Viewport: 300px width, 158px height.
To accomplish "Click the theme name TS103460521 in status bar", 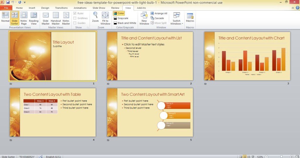I will click(27, 157).
